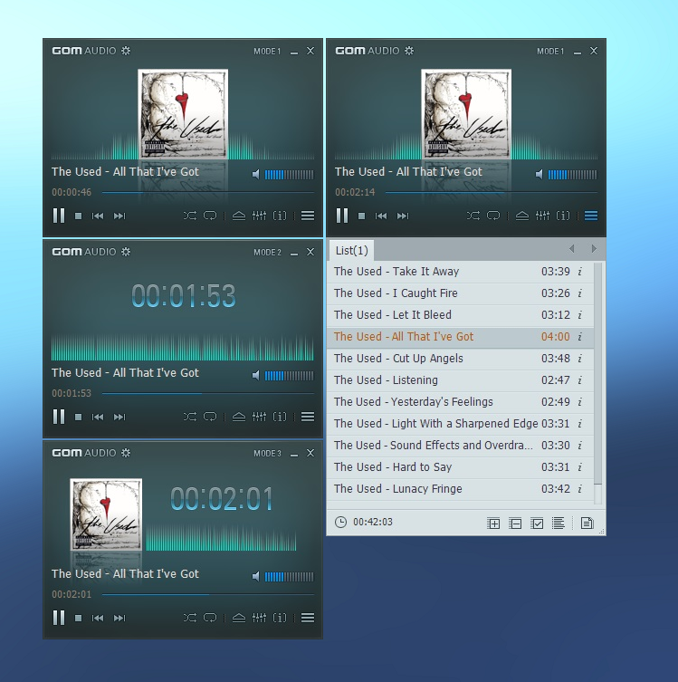Toggle repeat in the 00:02:14 player
Viewport: 678px width, 682px height.
(x=493, y=216)
